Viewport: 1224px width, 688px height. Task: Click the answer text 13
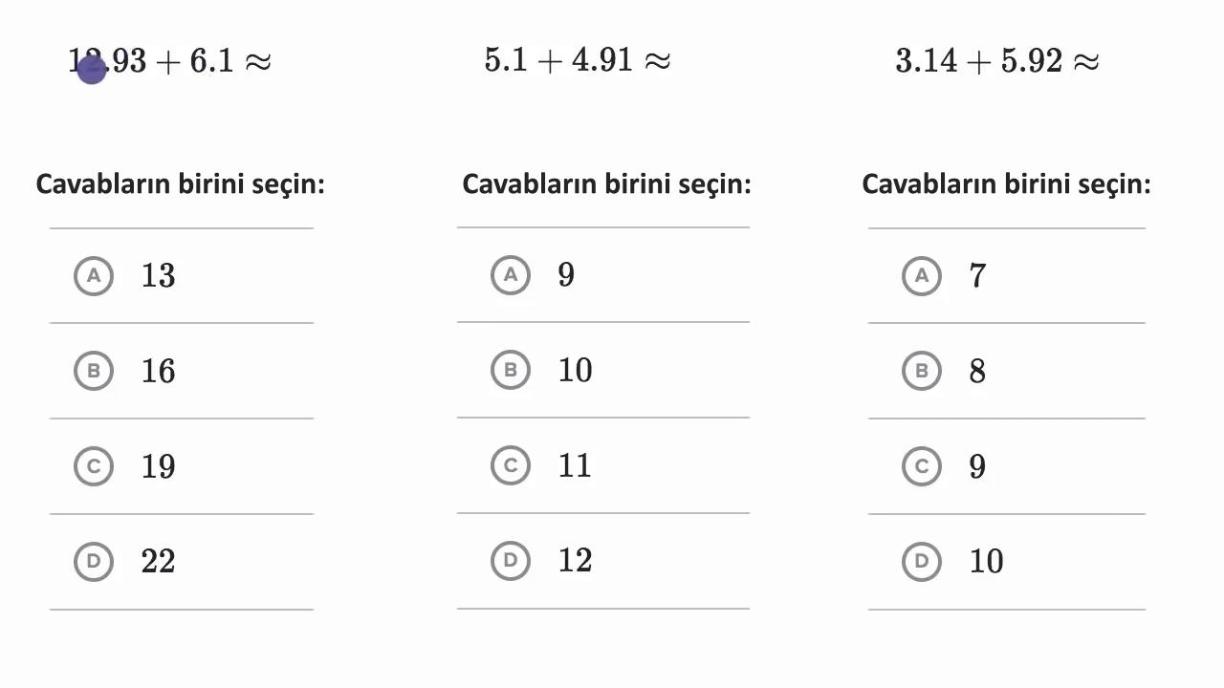pyautogui.click(x=159, y=276)
